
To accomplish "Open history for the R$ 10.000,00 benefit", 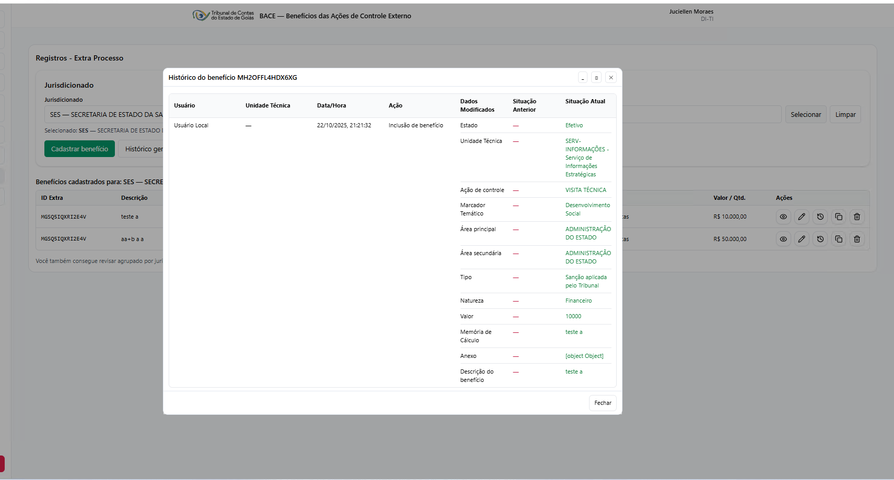I will [820, 217].
